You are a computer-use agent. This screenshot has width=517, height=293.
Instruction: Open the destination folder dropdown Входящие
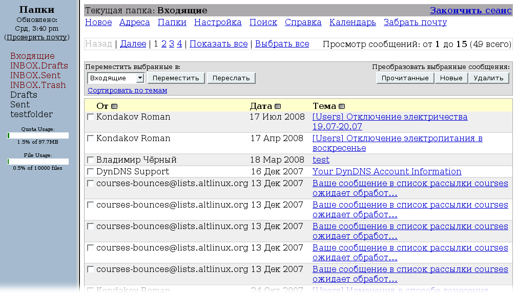point(116,78)
